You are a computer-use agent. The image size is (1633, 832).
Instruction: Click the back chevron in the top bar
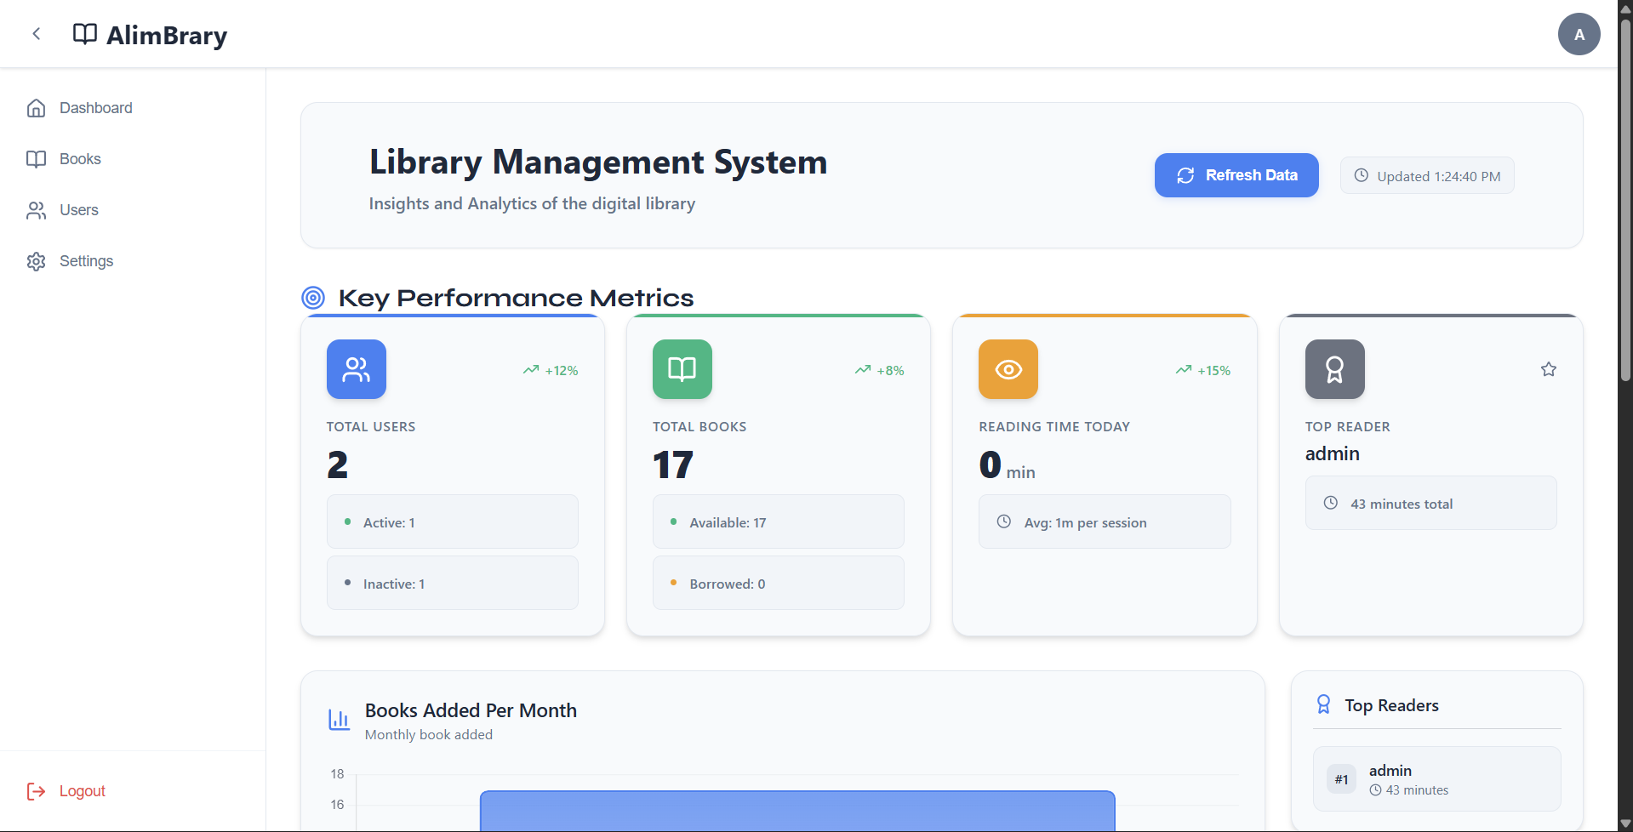click(36, 33)
